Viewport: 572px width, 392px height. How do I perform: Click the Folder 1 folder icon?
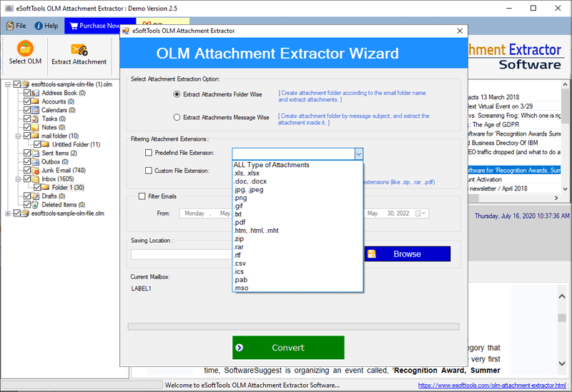[45, 187]
